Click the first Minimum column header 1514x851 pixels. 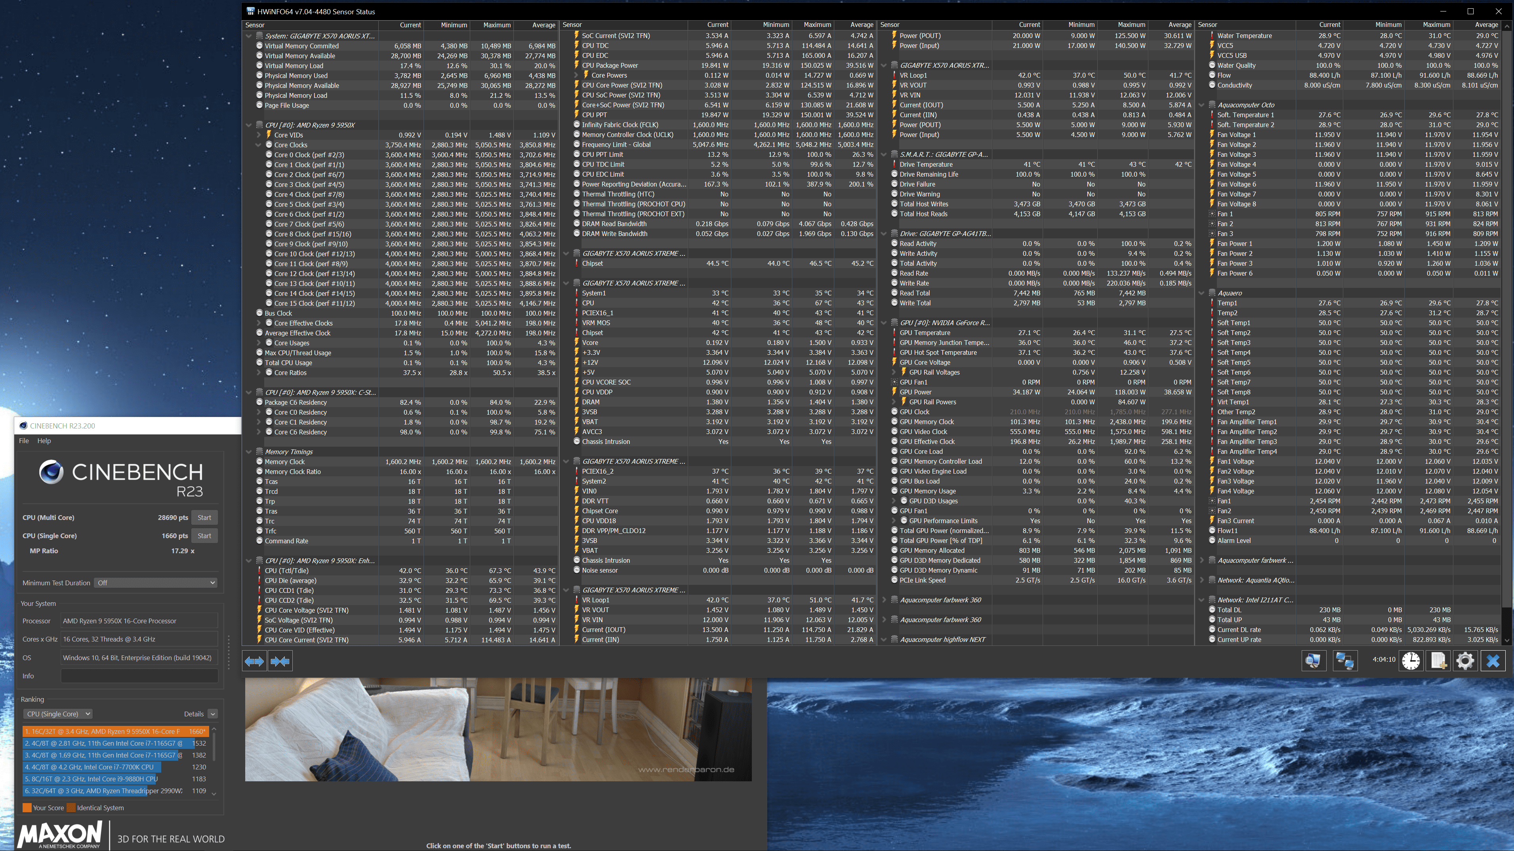[447, 25]
